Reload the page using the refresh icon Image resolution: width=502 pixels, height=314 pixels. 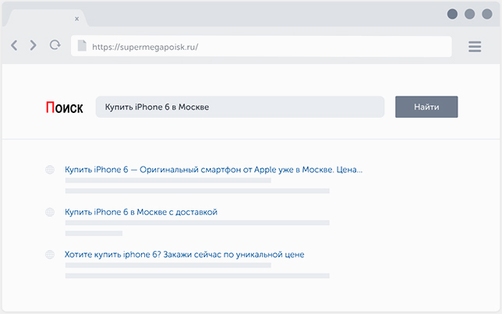(55, 45)
